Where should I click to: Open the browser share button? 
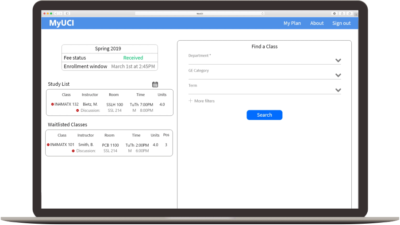342,14
